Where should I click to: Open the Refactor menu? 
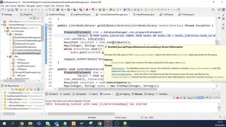(21, 6)
